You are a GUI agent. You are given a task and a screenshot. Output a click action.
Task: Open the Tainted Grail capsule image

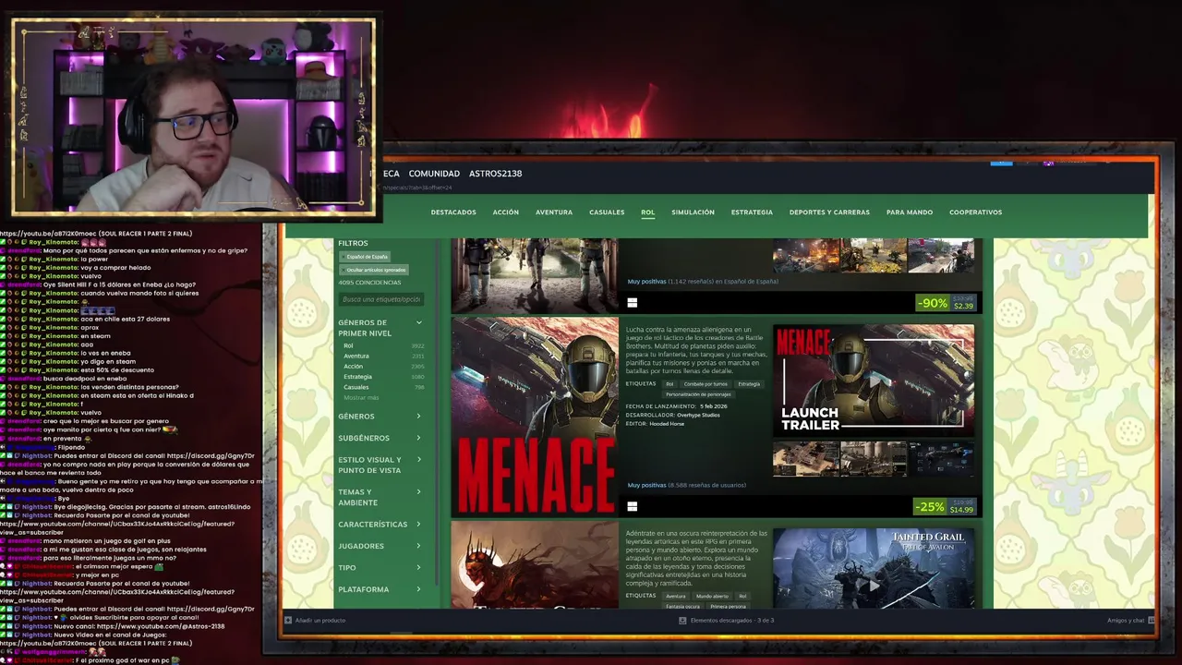[535, 565]
